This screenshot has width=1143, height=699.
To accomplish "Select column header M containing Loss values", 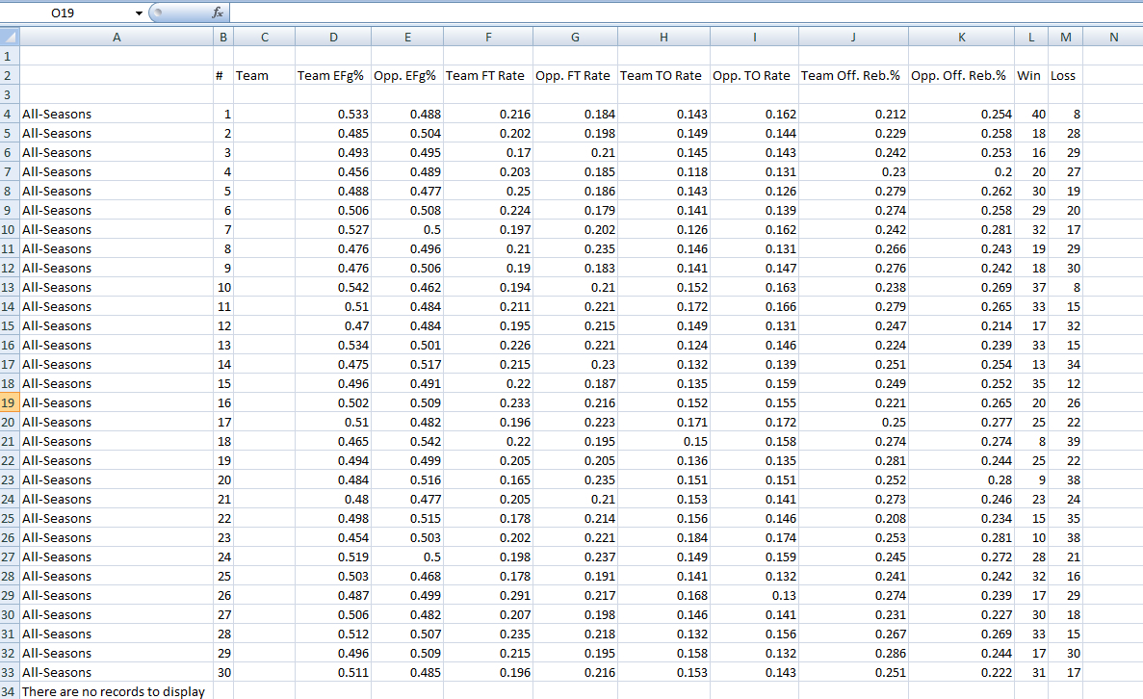I will click(x=1065, y=37).
